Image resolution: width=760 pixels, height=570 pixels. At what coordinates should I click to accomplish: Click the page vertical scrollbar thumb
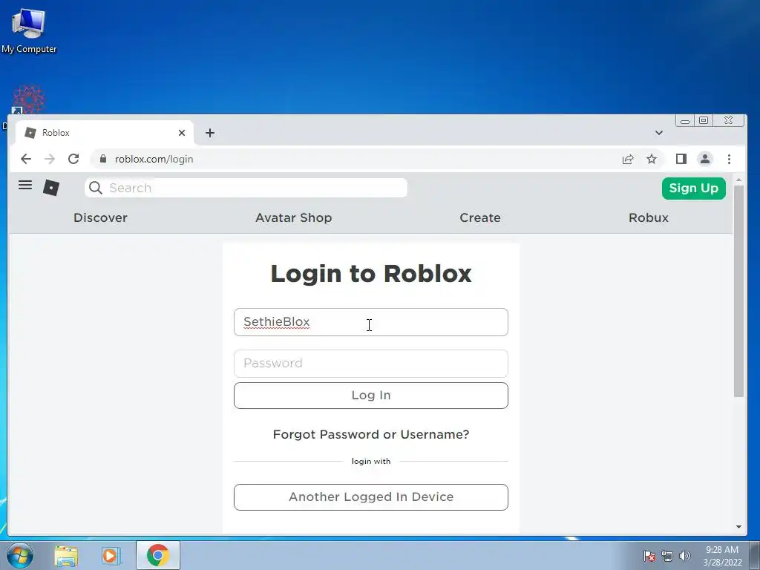click(x=738, y=291)
